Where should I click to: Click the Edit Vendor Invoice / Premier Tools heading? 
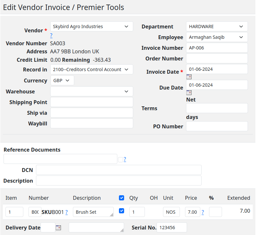click(64, 7)
